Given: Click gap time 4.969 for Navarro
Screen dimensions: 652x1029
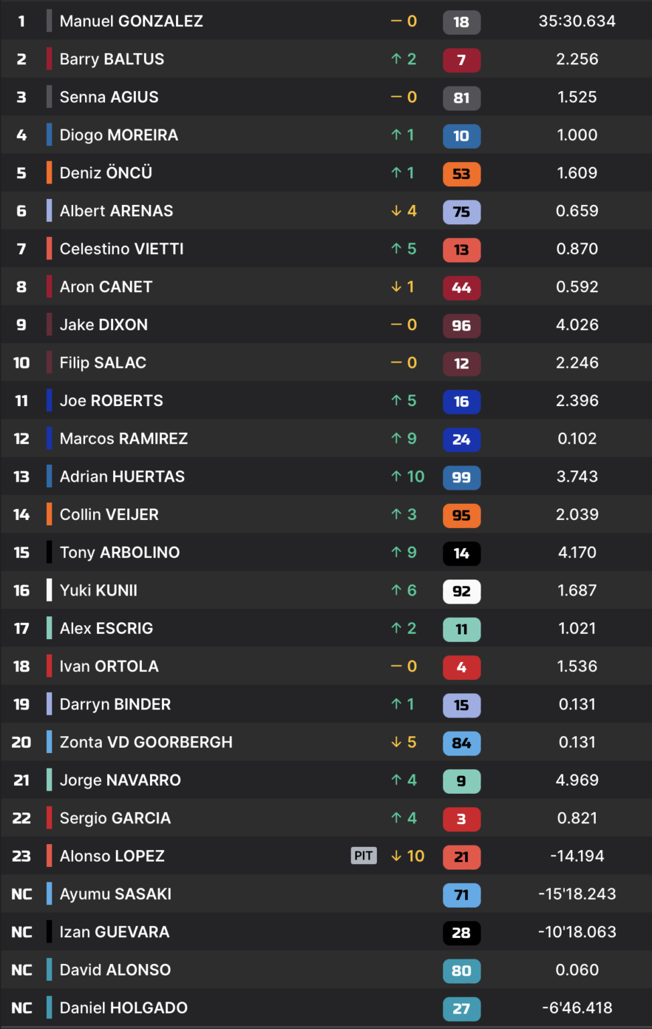Looking at the screenshot, I should tap(577, 780).
